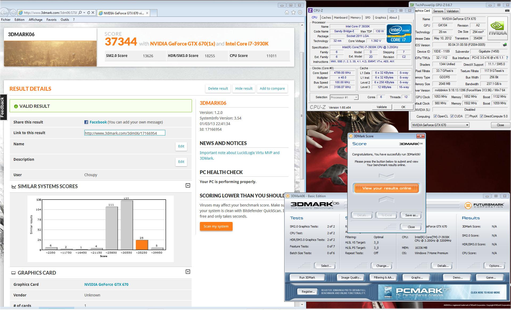Open the NVIDIA GeForce GTX 670 graphics card link

pyautogui.click(x=106, y=284)
